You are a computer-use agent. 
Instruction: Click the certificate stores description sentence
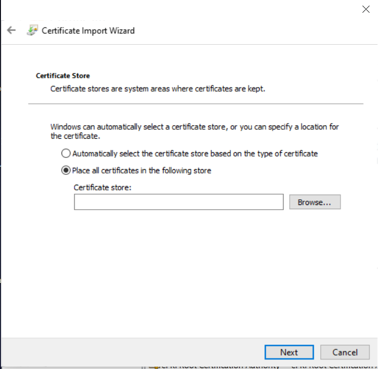[157, 88]
